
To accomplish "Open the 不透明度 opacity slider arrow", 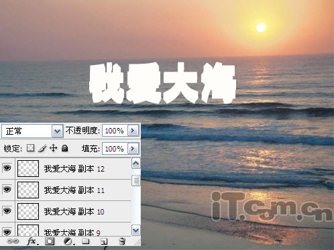I will click(133, 130).
